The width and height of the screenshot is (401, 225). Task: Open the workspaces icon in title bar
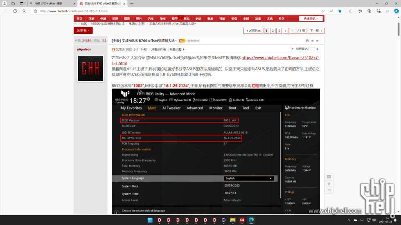point(13,4)
